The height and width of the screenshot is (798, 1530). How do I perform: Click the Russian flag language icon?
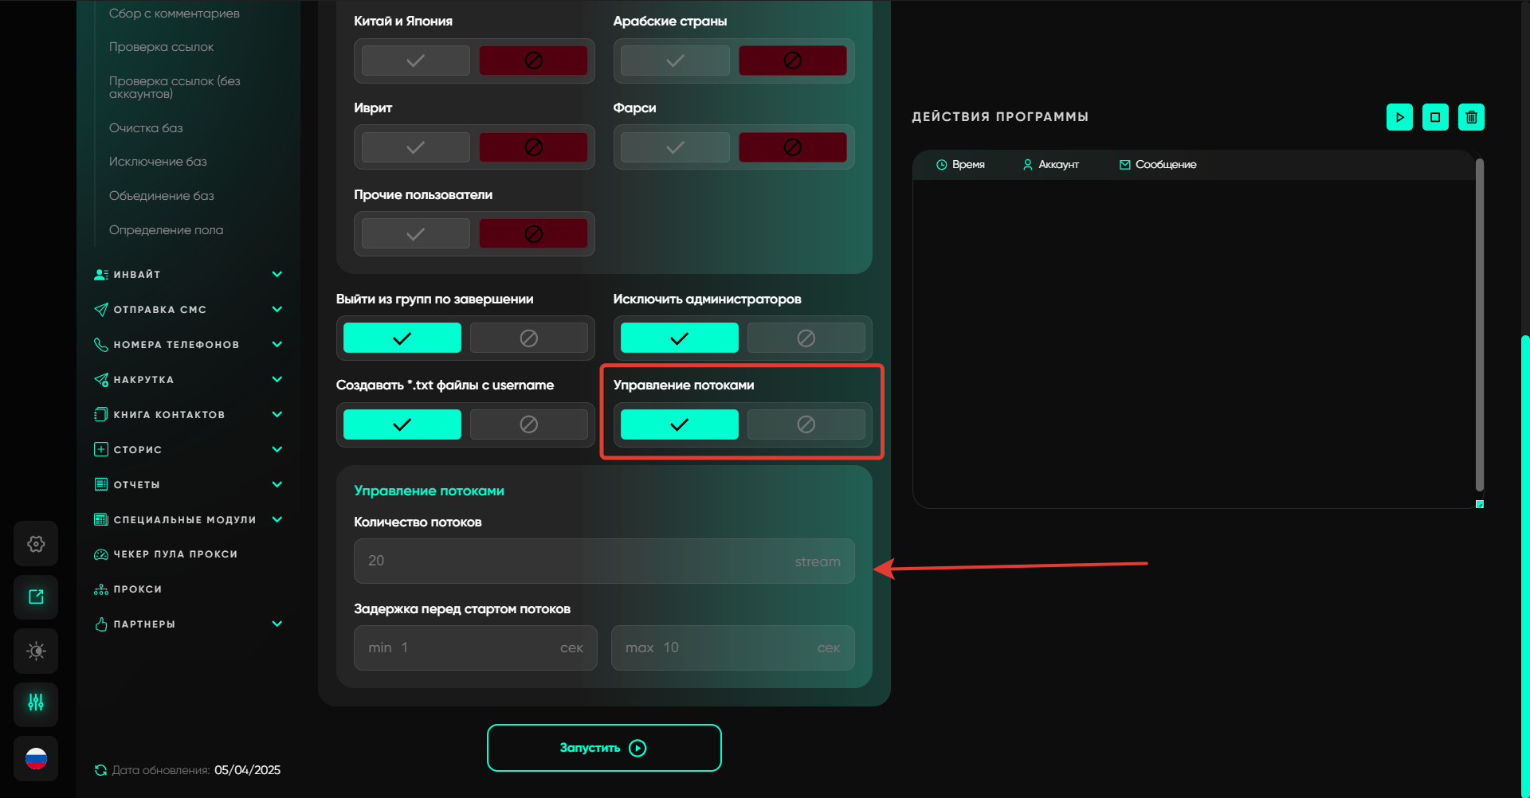36,759
